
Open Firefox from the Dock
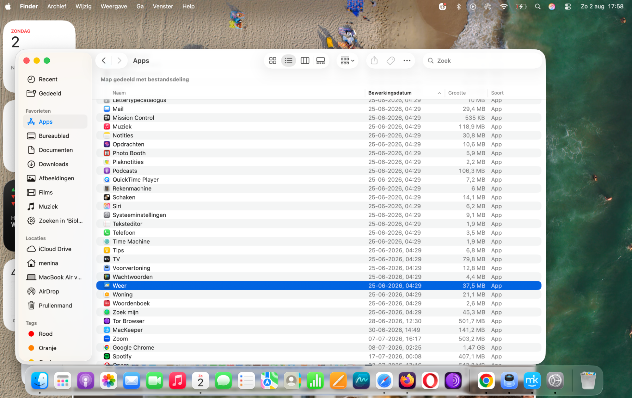[407, 381]
